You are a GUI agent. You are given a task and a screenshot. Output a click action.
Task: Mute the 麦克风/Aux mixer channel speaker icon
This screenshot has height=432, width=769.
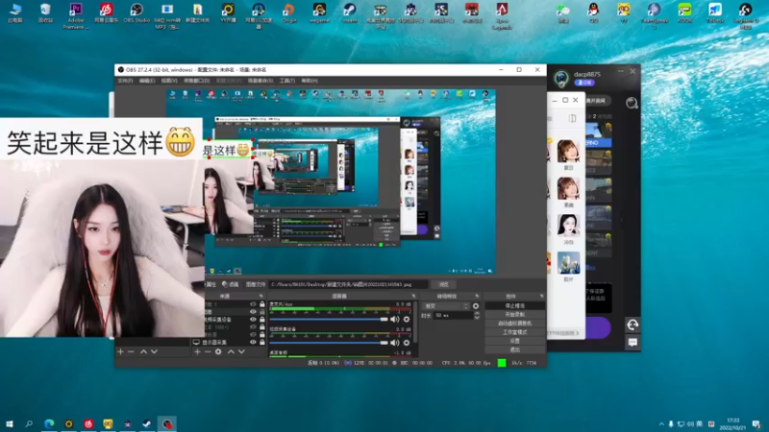pos(395,320)
